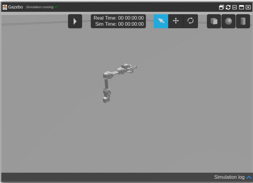Start the simulation with the play button
The height and width of the screenshot is (183, 253).
(x=75, y=21)
